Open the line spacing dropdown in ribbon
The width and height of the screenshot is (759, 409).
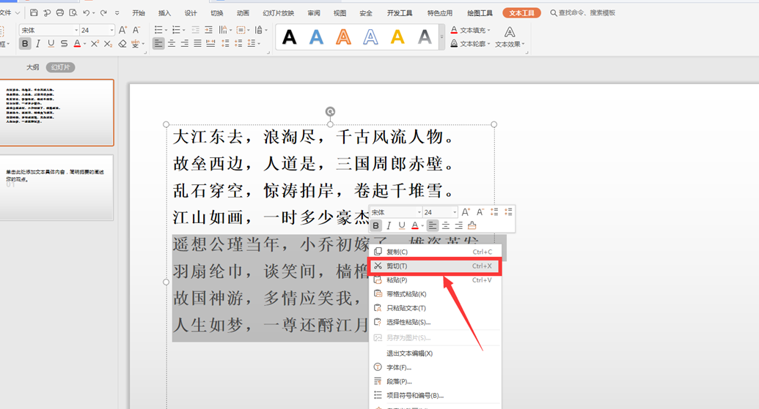[254, 44]
